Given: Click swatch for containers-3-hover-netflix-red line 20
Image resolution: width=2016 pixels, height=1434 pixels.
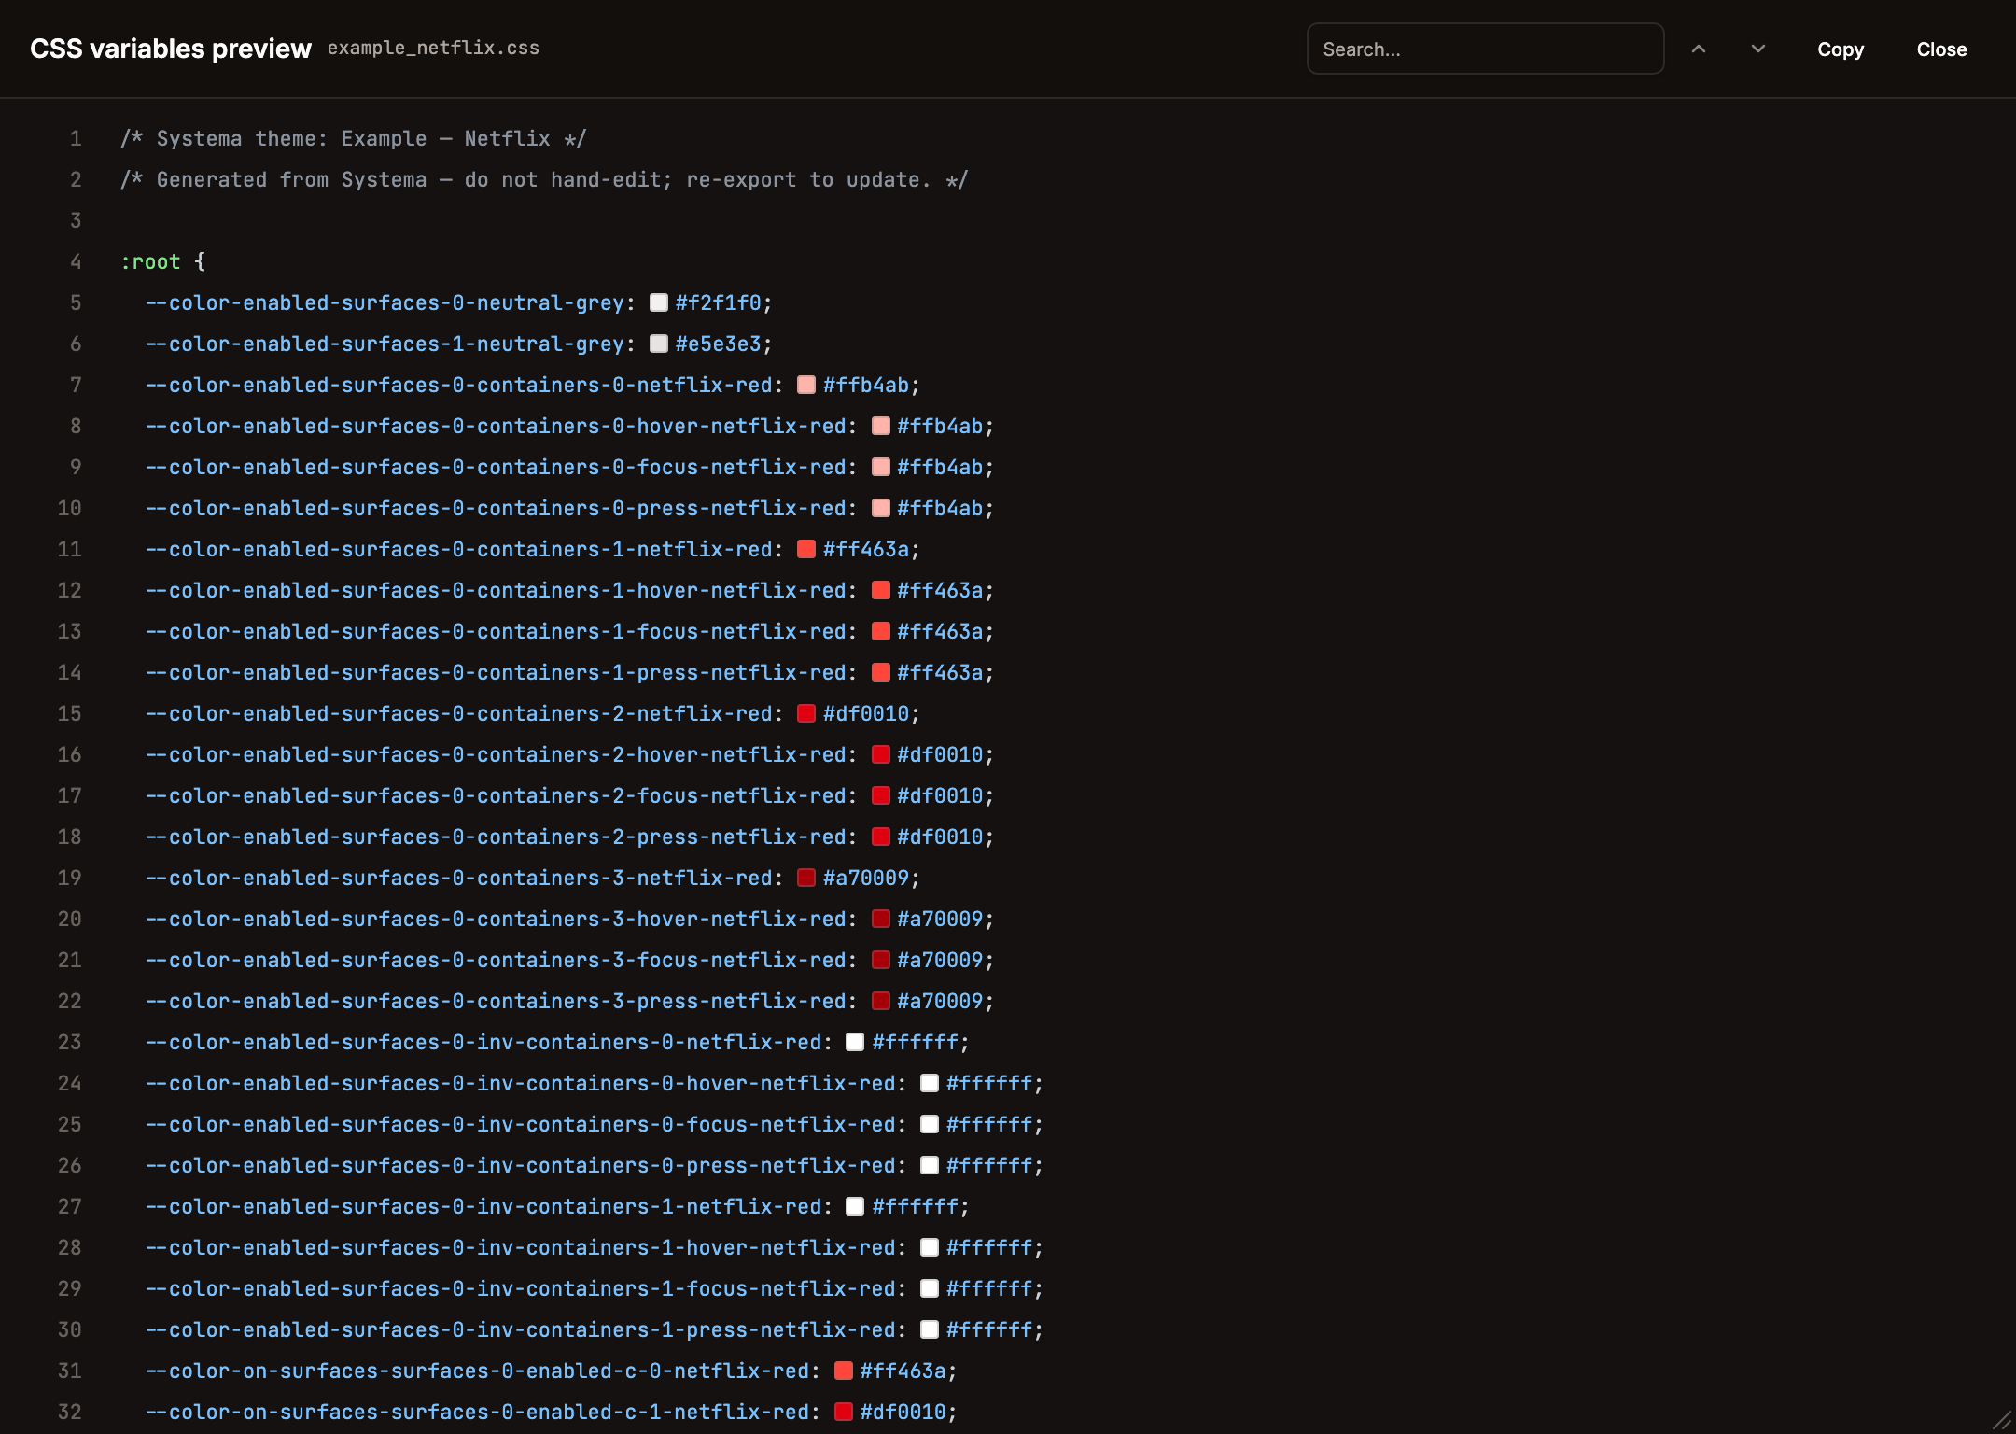Looking at the screenshot, I should pyautogui.click(x=880, y=919).
